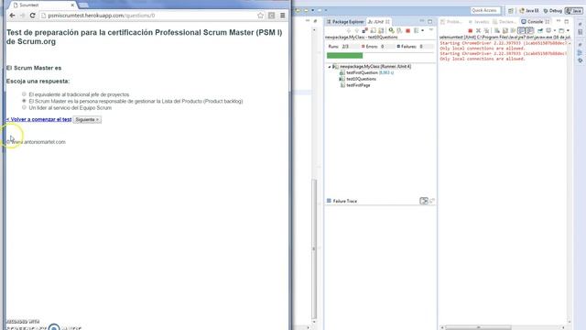Rerun the JUnit test

391,30
